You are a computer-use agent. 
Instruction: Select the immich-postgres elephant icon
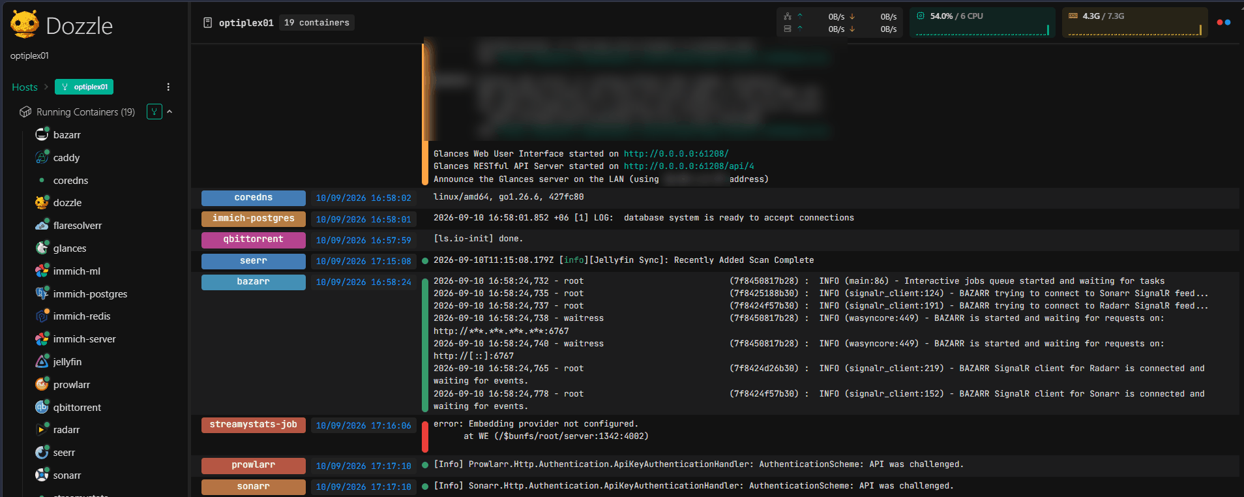coord(42,294)
